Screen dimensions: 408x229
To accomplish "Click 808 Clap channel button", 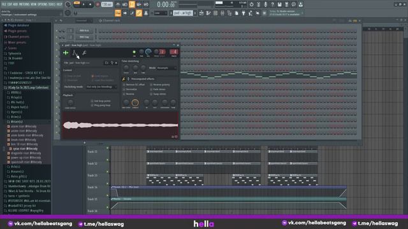I will tap(84, 37).
